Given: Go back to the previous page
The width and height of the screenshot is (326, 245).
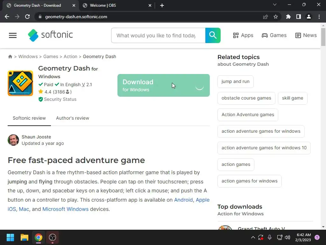Looking at the screenshot, I should [x=7, y=17].
